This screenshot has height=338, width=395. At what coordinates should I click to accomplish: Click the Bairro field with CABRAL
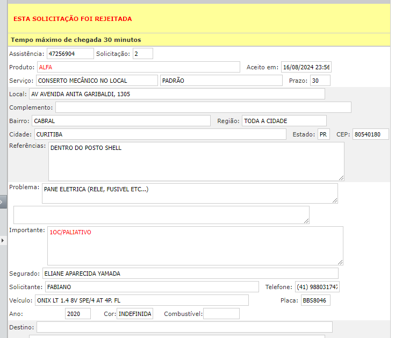pos(121,121)
